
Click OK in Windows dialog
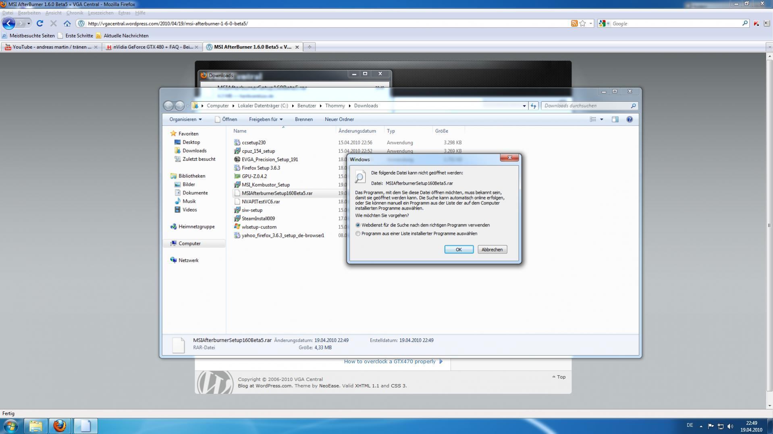pos(459,249)
